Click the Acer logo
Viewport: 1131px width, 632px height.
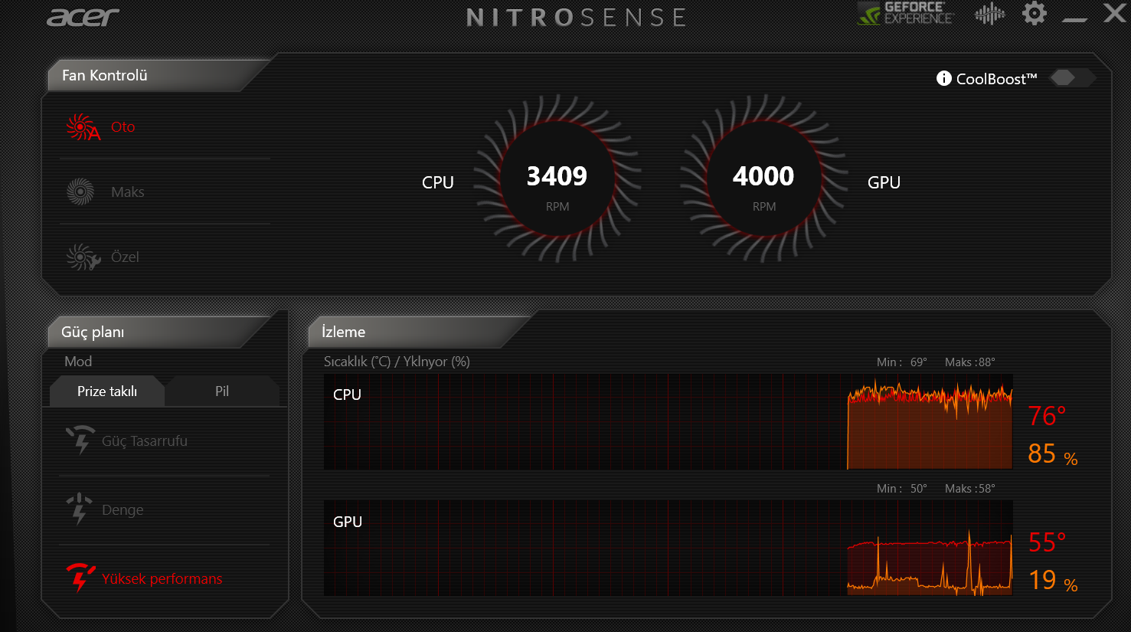click(x=83, y=17)
